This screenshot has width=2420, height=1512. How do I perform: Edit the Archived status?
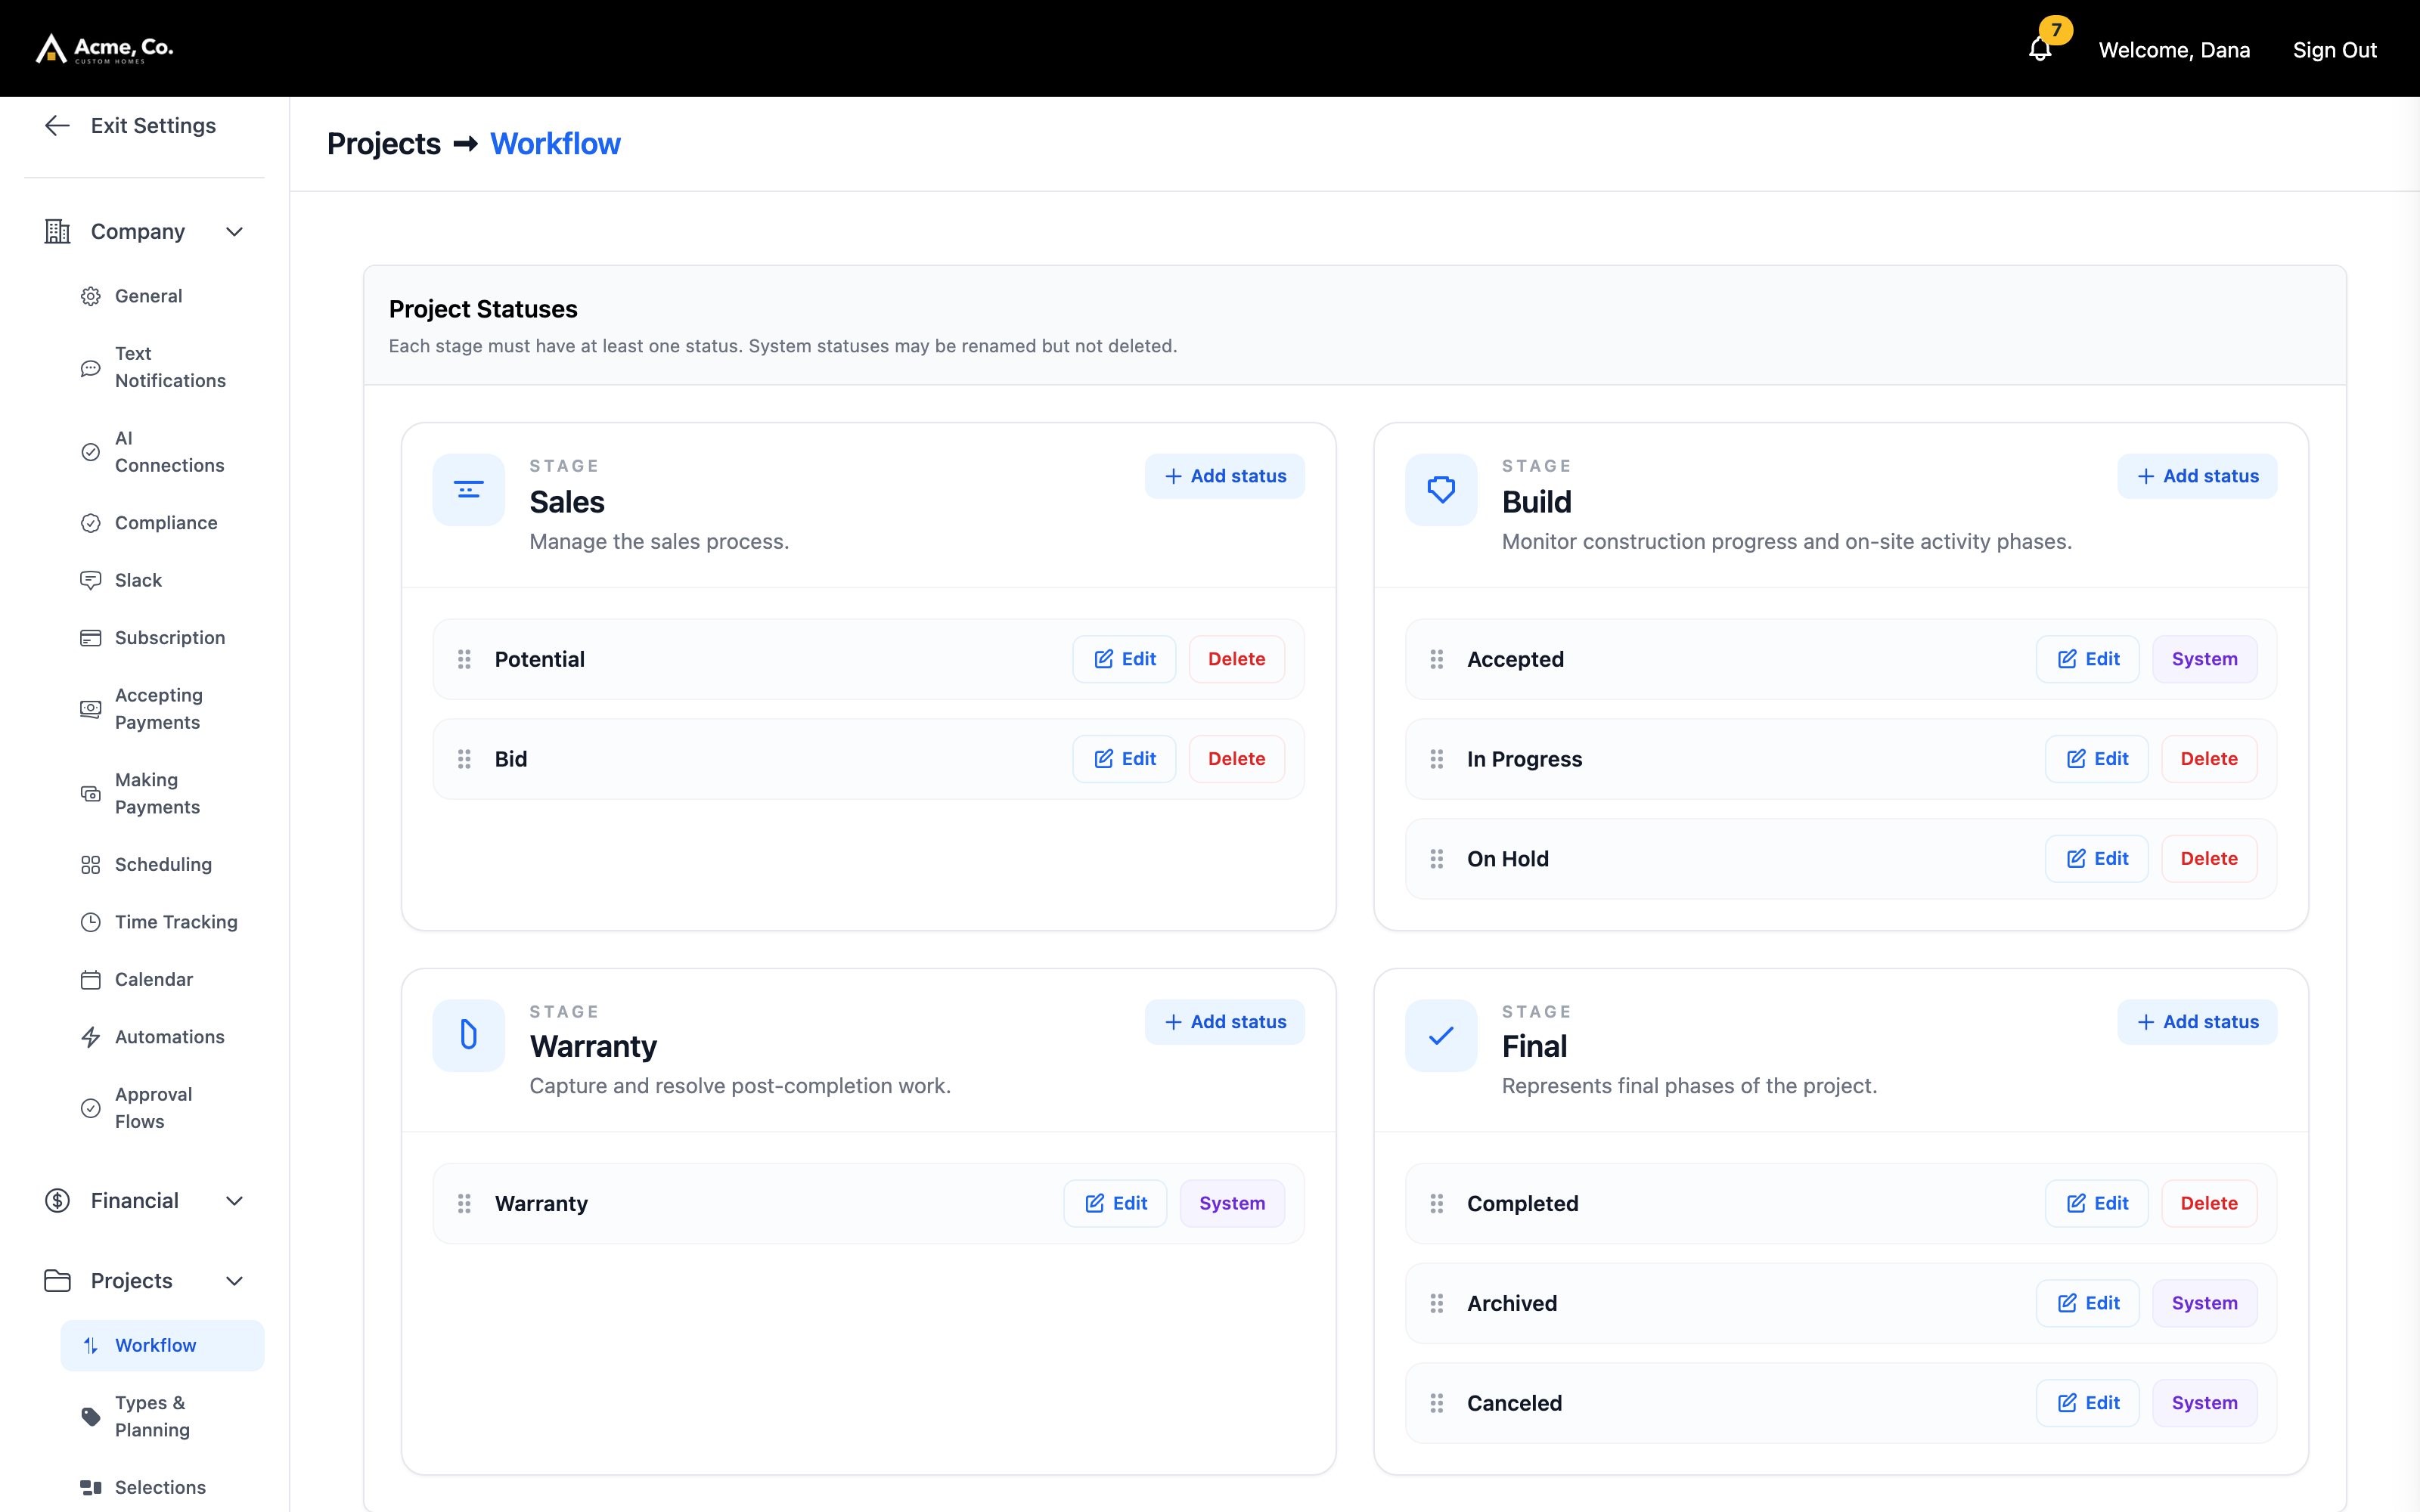pos(2088,1303)
